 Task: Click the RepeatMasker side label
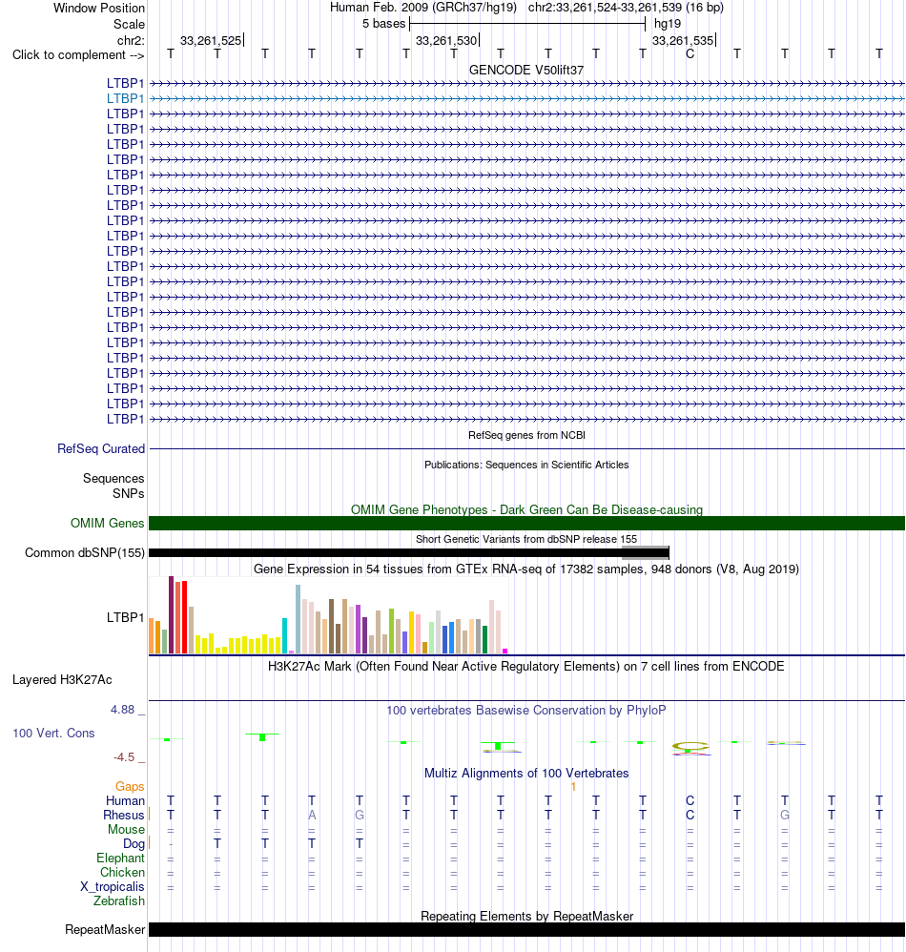(105, 929)
